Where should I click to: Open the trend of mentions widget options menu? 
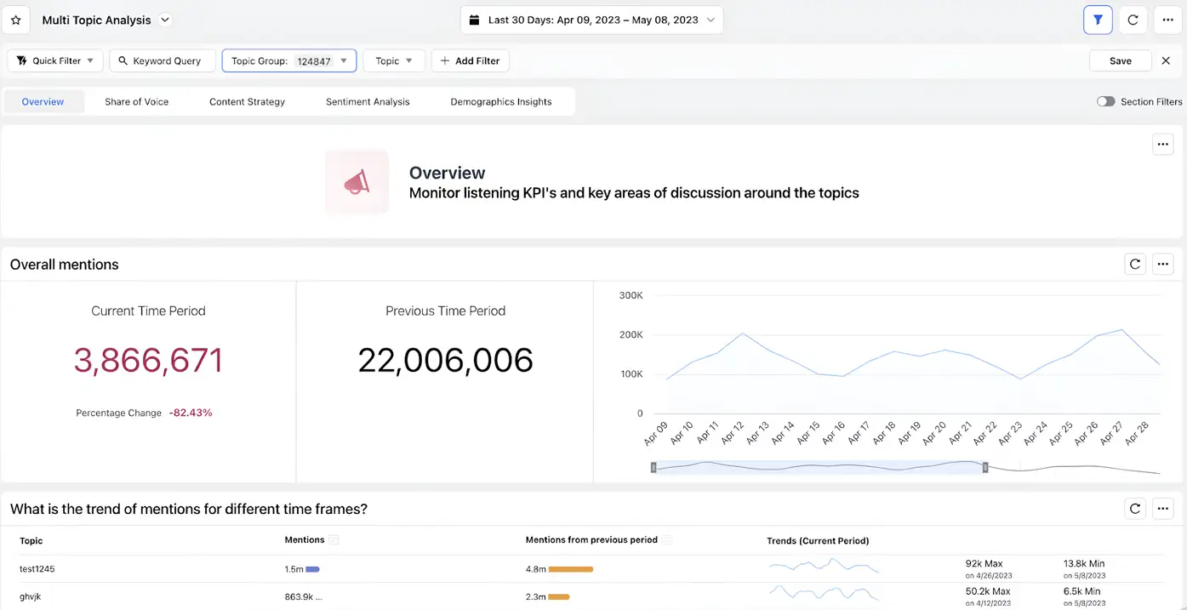click(x=1163, y=509)
